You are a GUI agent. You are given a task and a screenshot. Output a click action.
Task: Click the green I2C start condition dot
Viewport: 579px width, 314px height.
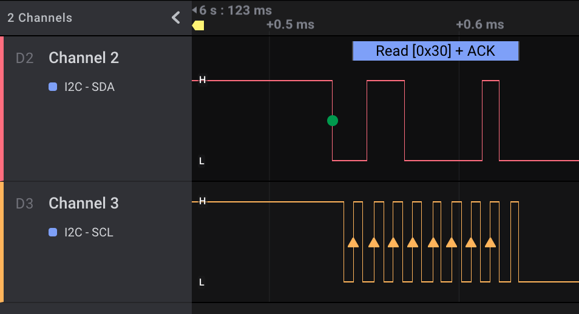coord(332,121)
